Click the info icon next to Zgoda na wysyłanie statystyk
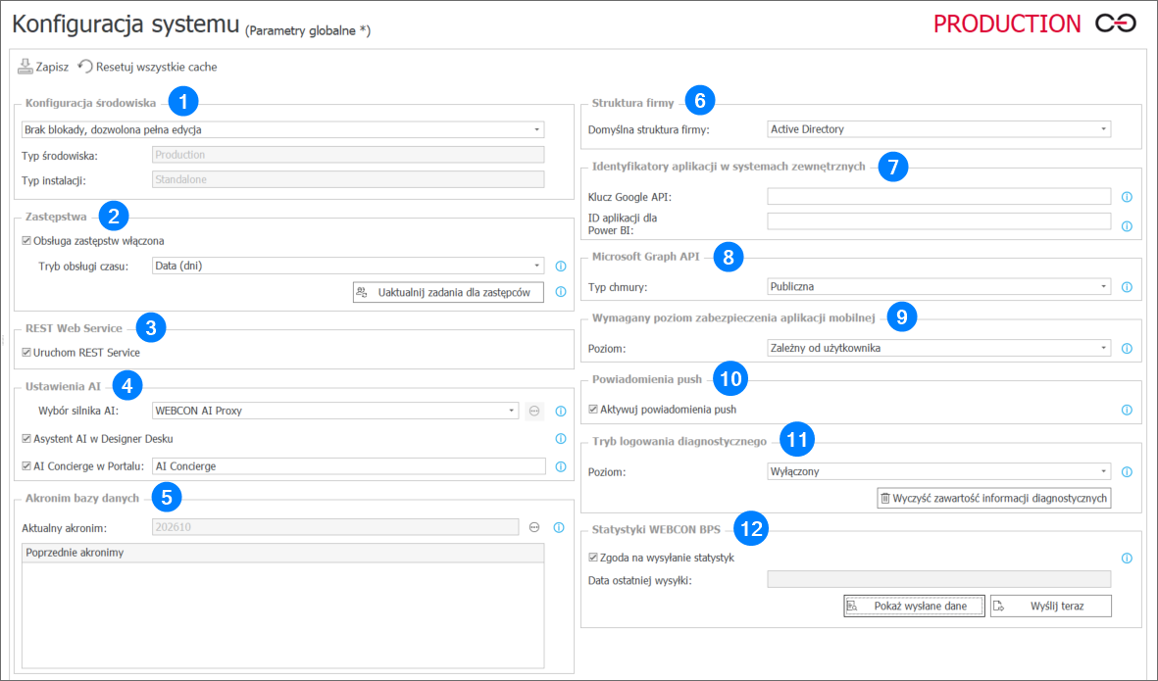The width and height of the screenshot is (1158, 681). [1127, 557]
